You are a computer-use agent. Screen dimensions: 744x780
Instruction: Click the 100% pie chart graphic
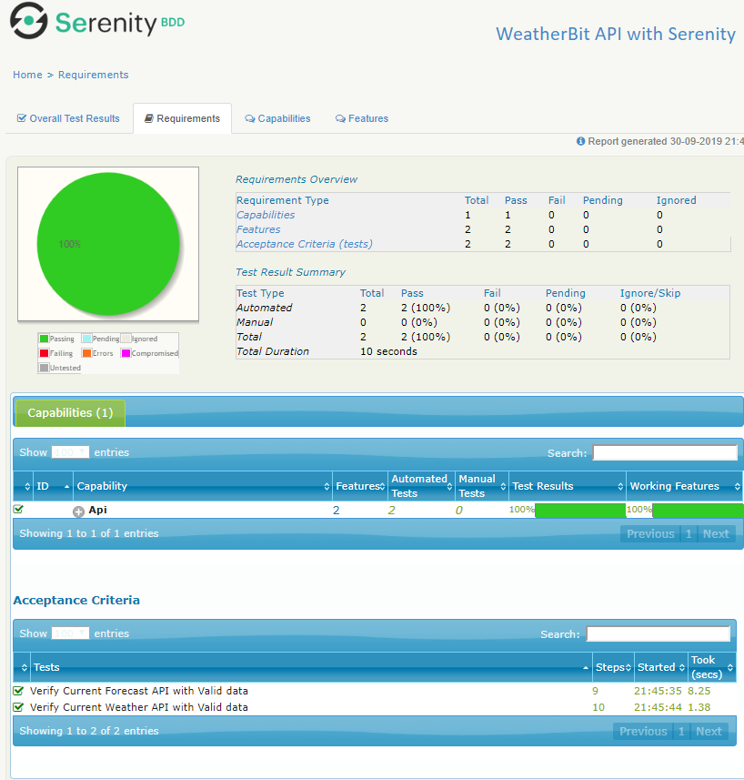pos(107,242)
